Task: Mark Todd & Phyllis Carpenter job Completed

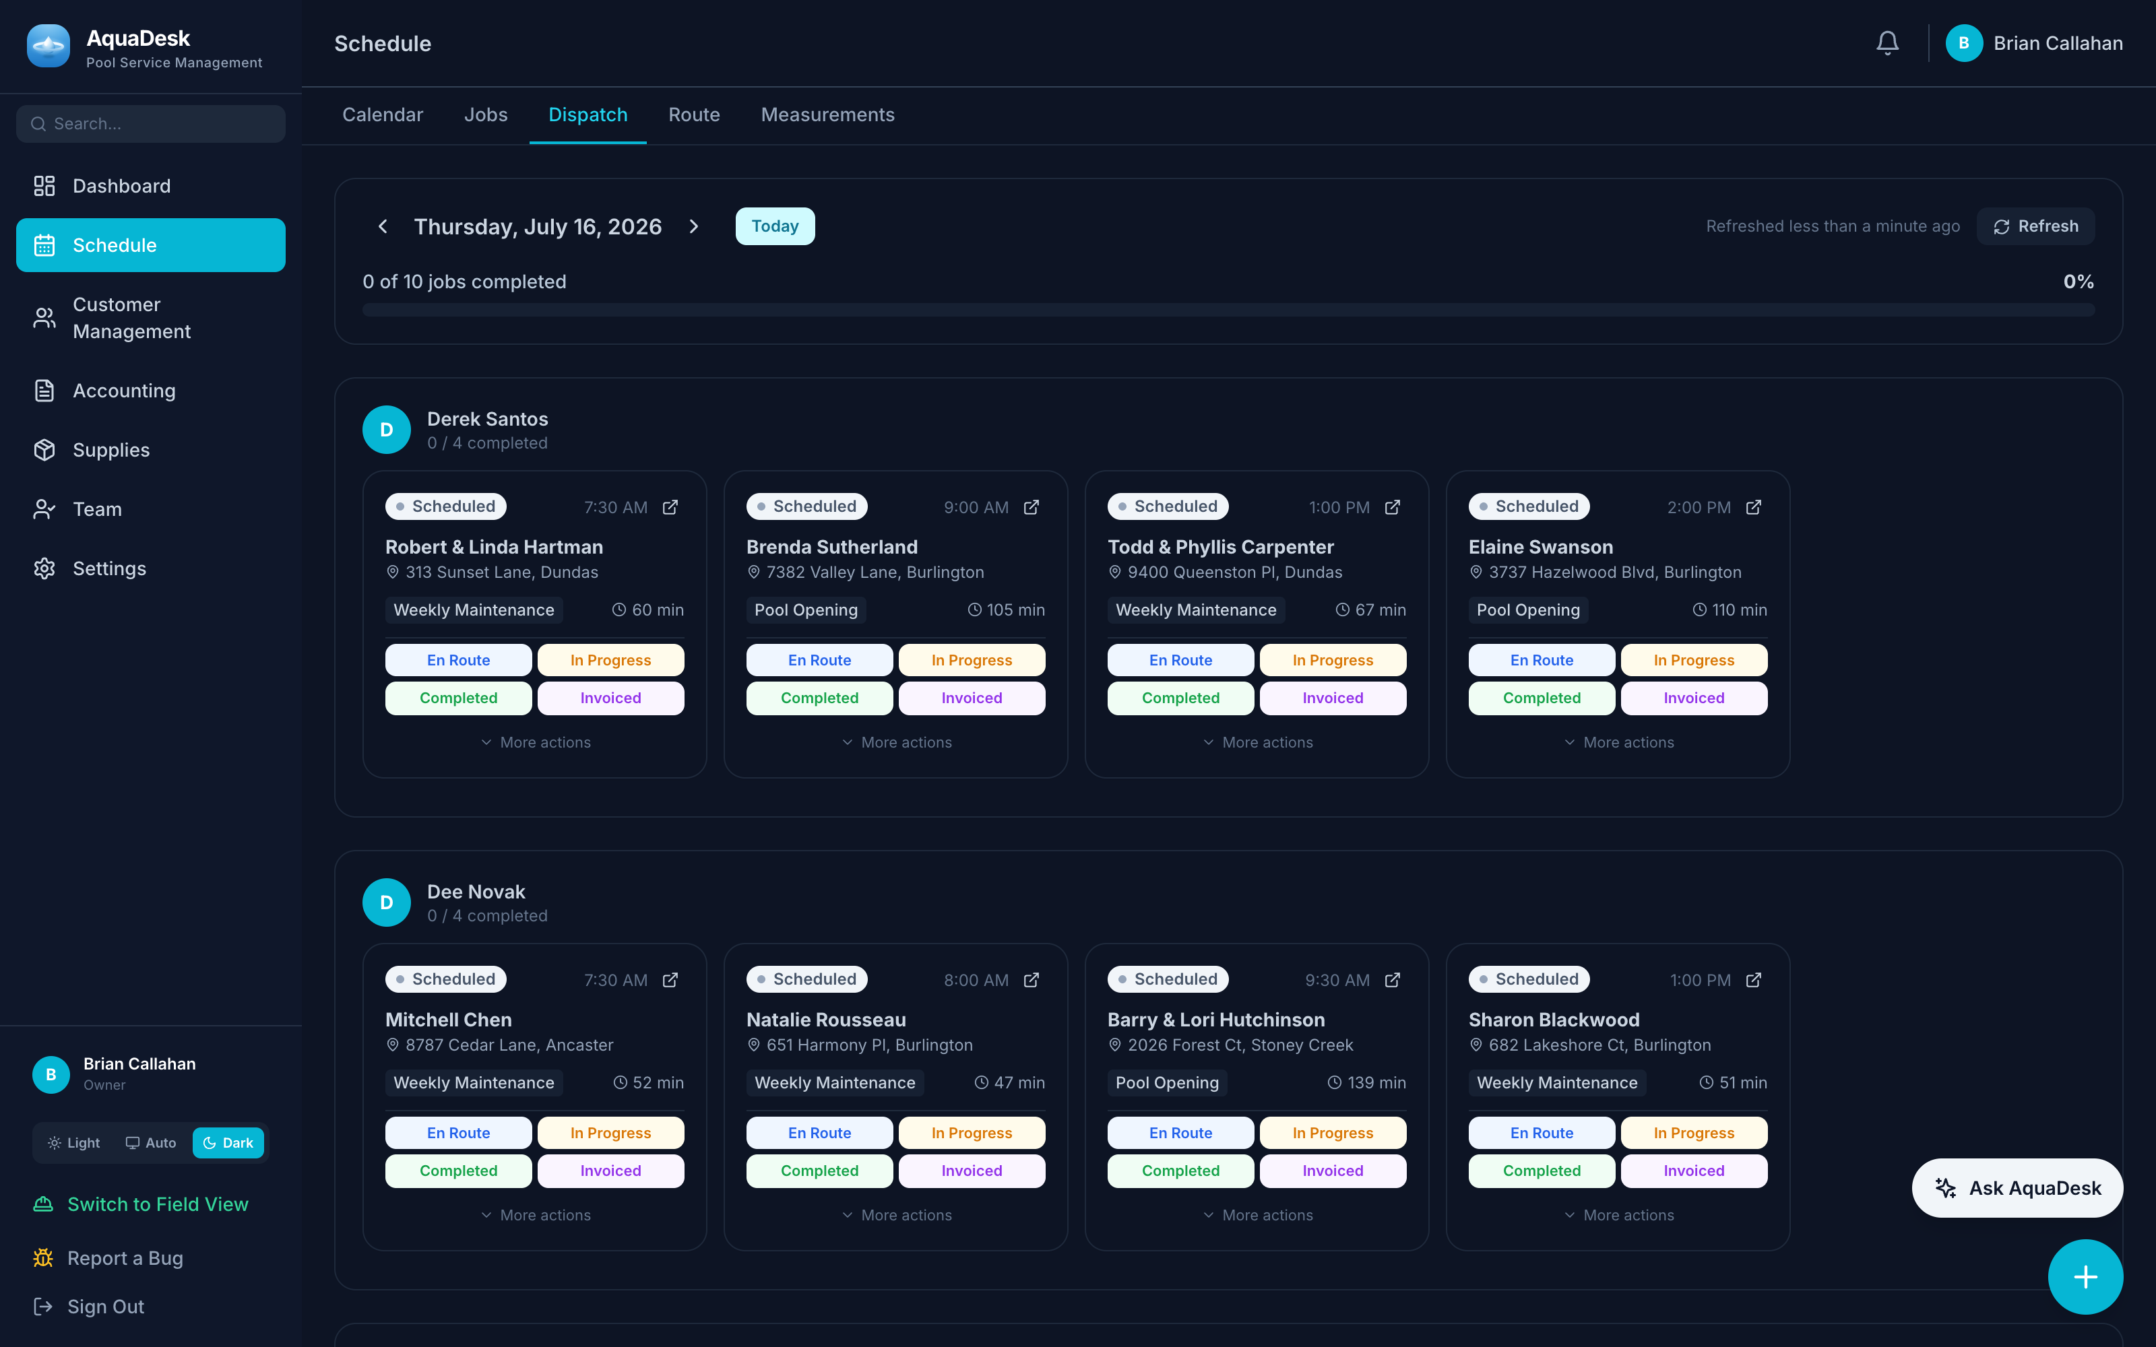Action: (x=1180, y=698)
